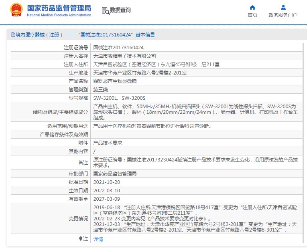Click the 注册人住所 row label
This screenshot has height=248, width=307.
click(76, 64)
